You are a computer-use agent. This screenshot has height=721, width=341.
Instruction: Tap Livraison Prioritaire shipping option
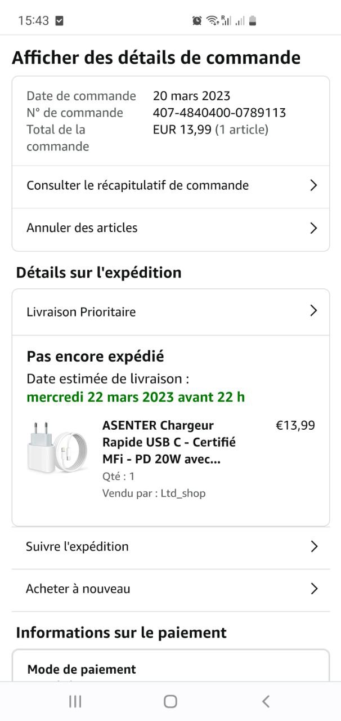[x=81, y=312]
